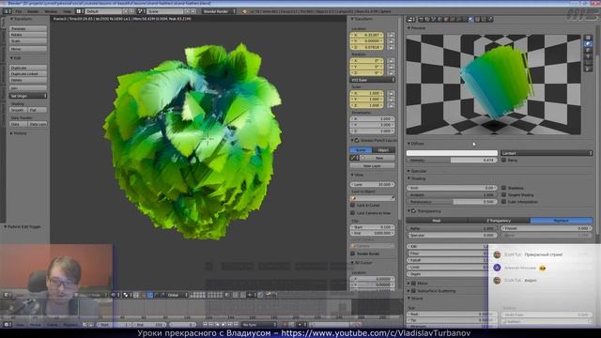Select the highlighted Material properties tab icon
Screen dimensions: 601x338
click(470, 19)
